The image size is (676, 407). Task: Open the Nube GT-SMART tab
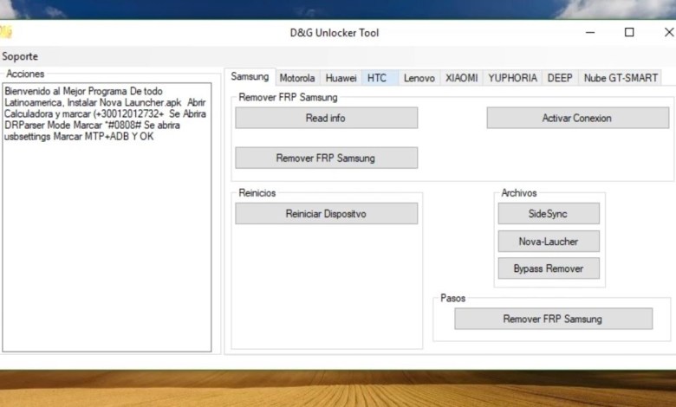click(x=621, y=78)
